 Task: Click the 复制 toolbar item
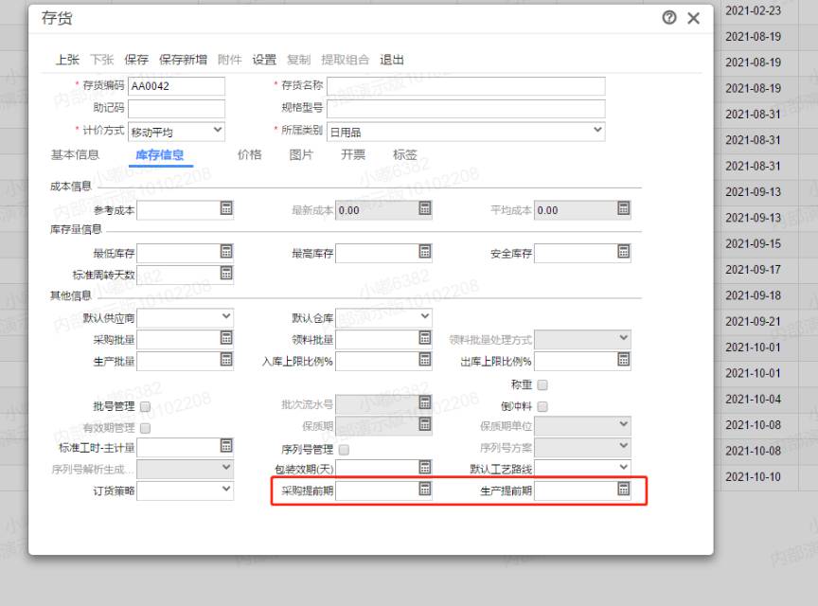pos(299,60)
